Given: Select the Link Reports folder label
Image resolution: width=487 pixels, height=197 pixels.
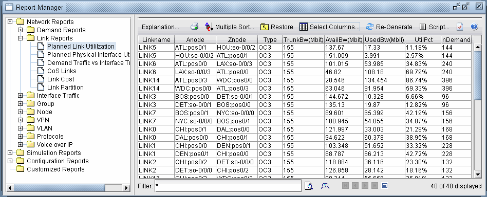Looking at the screenshot, I should [x=54, y=38].
